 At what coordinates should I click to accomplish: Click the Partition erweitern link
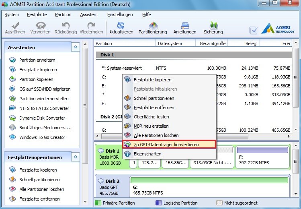click(x=37, y=60)
